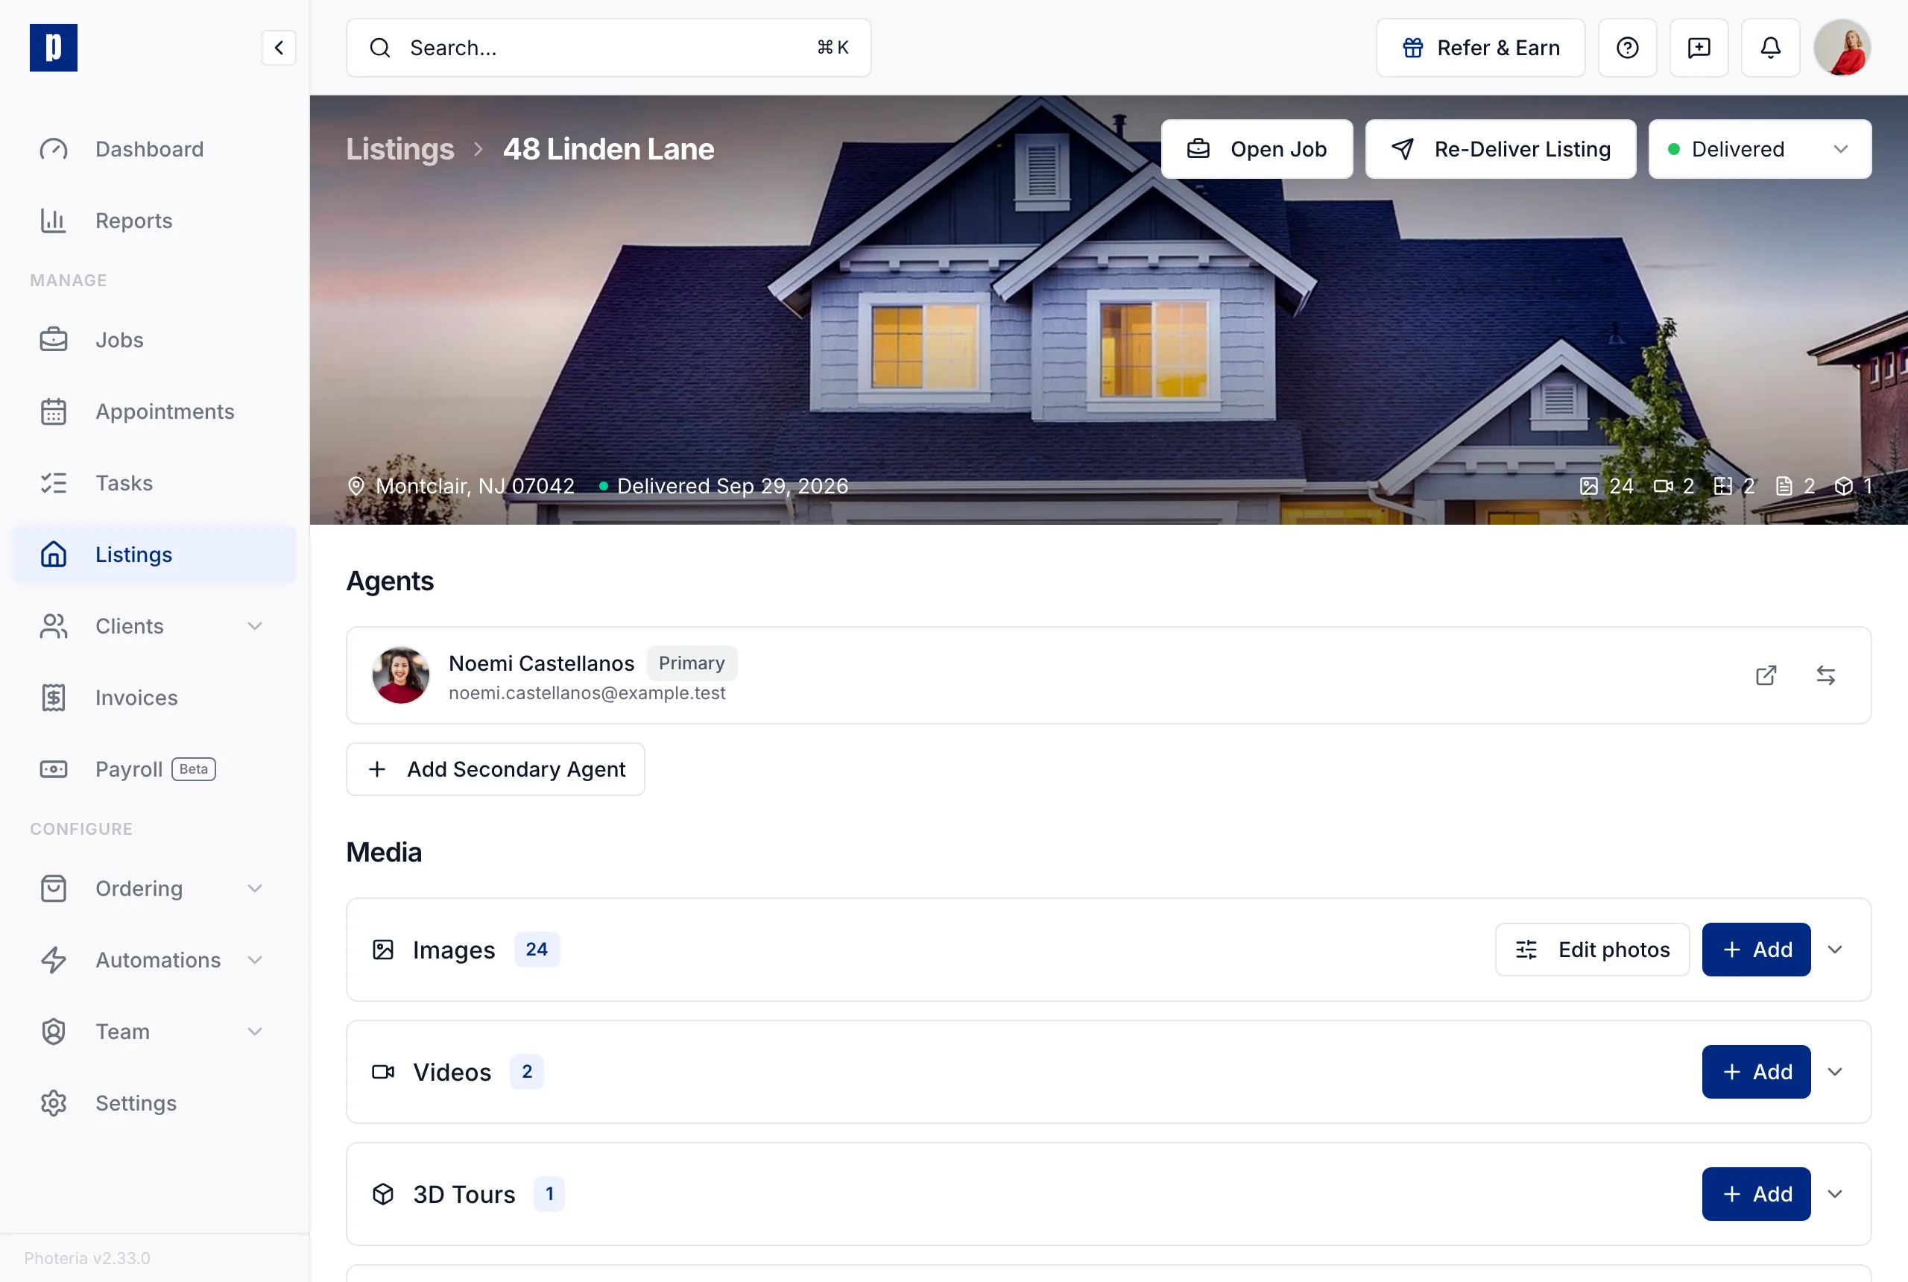Screen dimensions: 1908x1282
Task: Open the feedback message icon
Action: [x=1699, y=48]
